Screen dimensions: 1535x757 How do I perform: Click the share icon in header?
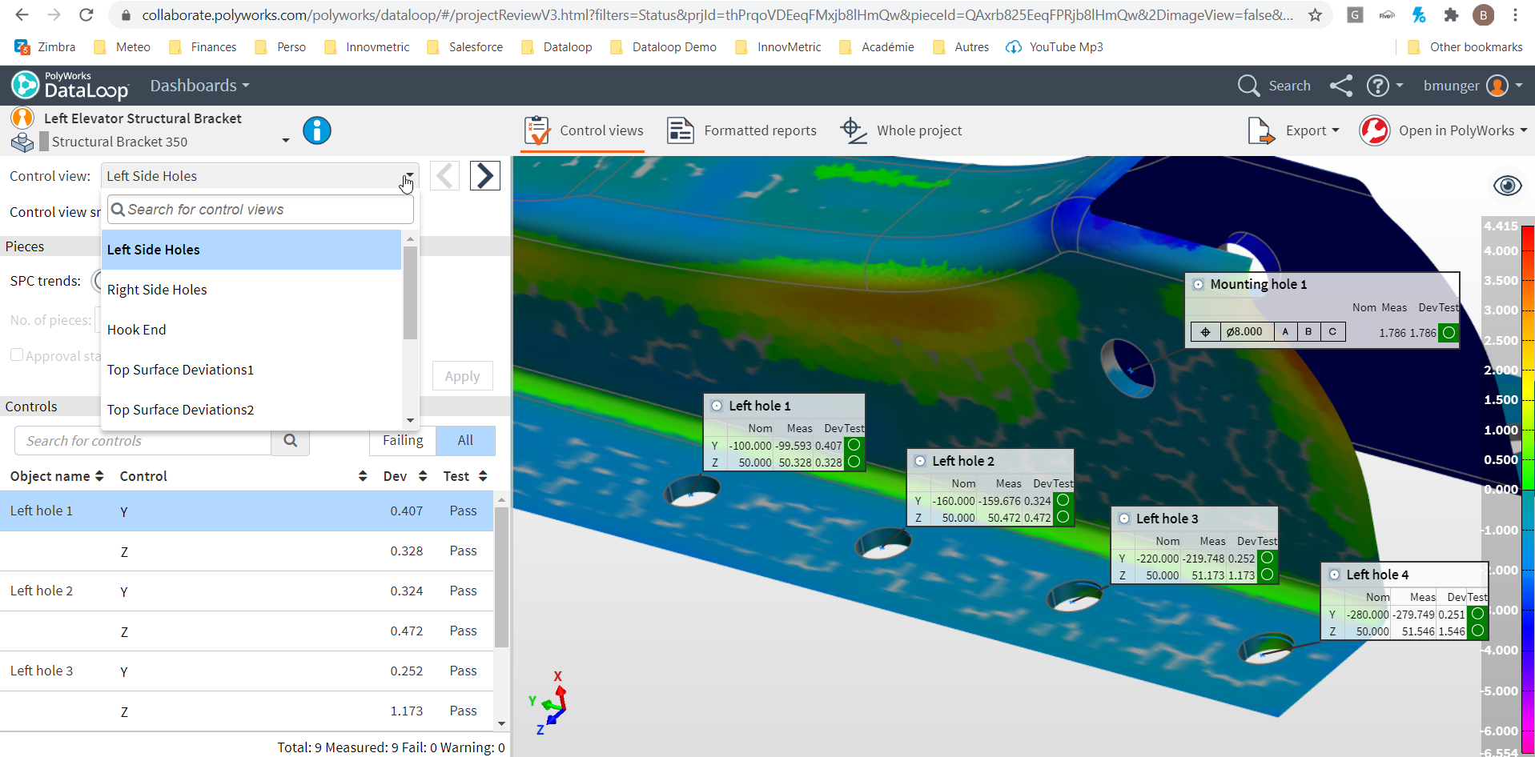(x=1341, y=86)
